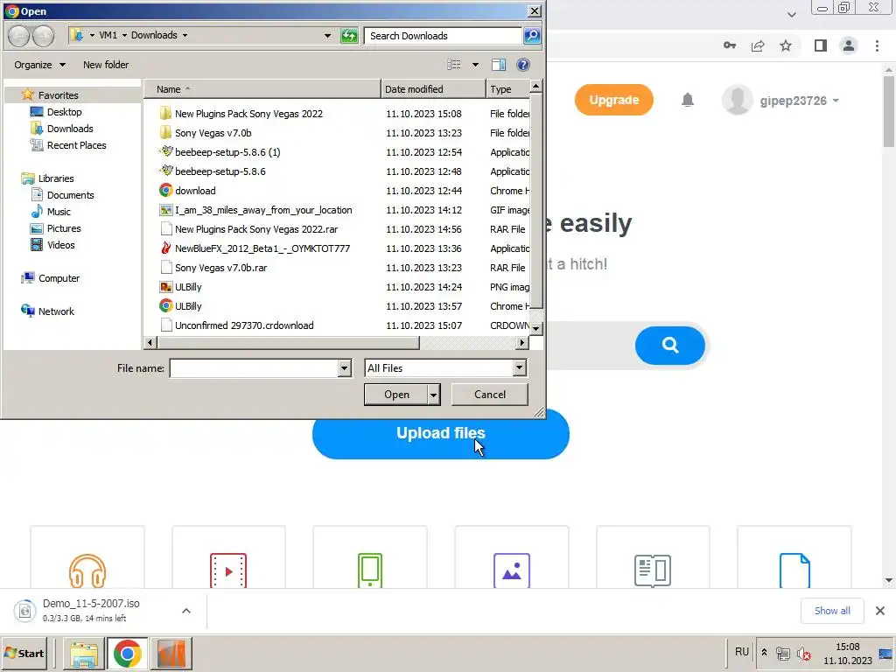
Task: Open dialog help question mark icon
Action: tap(523, 65)
